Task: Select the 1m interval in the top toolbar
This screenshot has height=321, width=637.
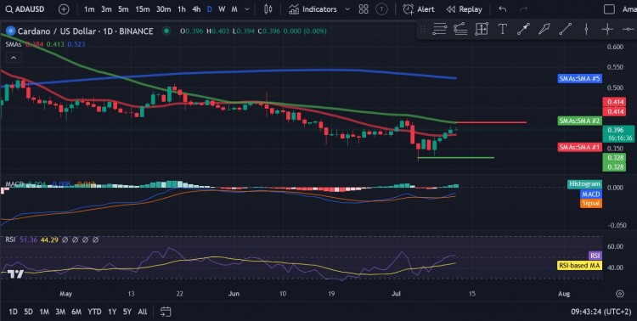Action: point(89,9)
